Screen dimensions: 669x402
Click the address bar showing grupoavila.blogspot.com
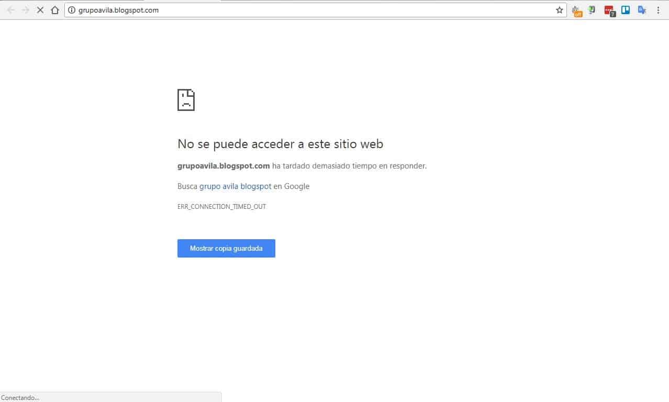[x=315, y=10]
